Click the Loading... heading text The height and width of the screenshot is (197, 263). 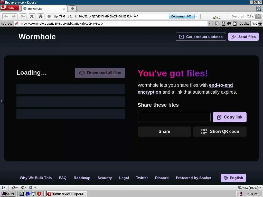(32, 73)
